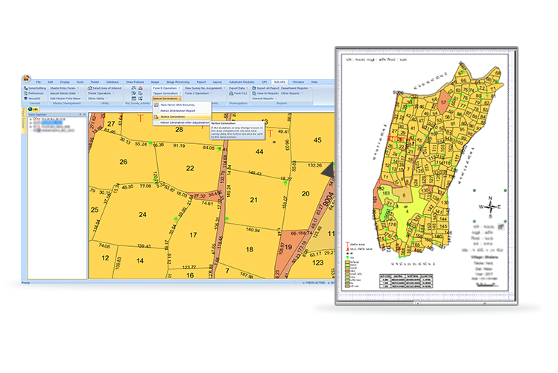Click the LRS globe document tab
Viewport: 558px width, 373px height.
click(33, 109)
